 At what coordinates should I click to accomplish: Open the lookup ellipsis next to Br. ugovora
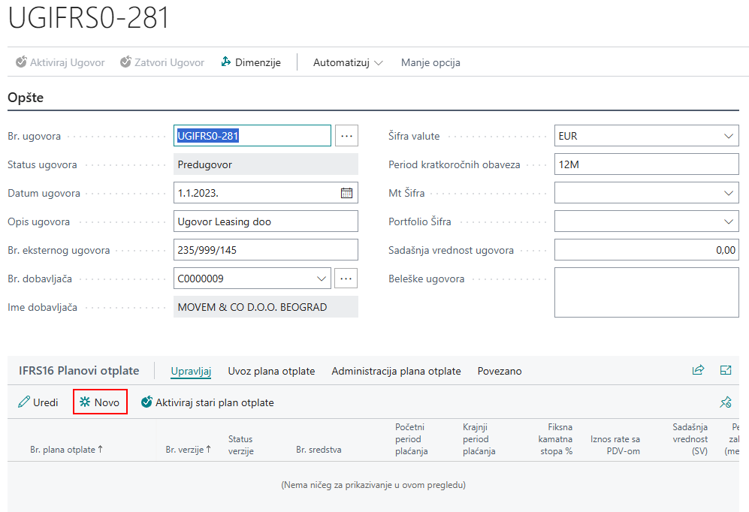coord(346,136)
